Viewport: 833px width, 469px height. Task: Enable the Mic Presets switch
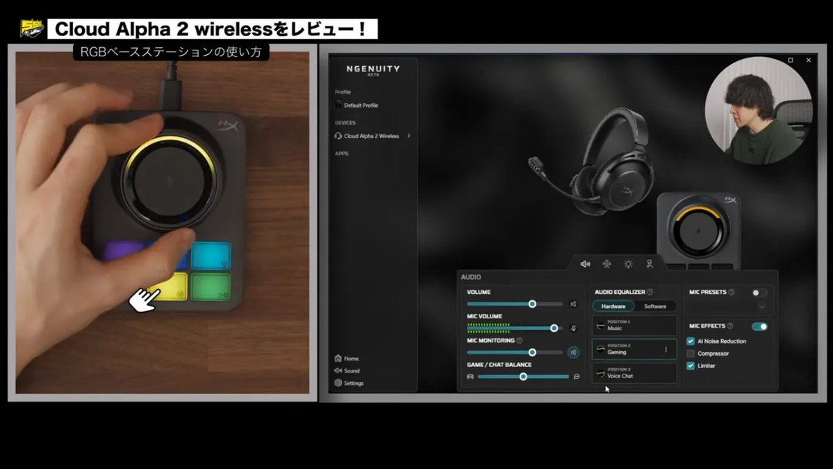pyautogui.click(x=759, y=293)
